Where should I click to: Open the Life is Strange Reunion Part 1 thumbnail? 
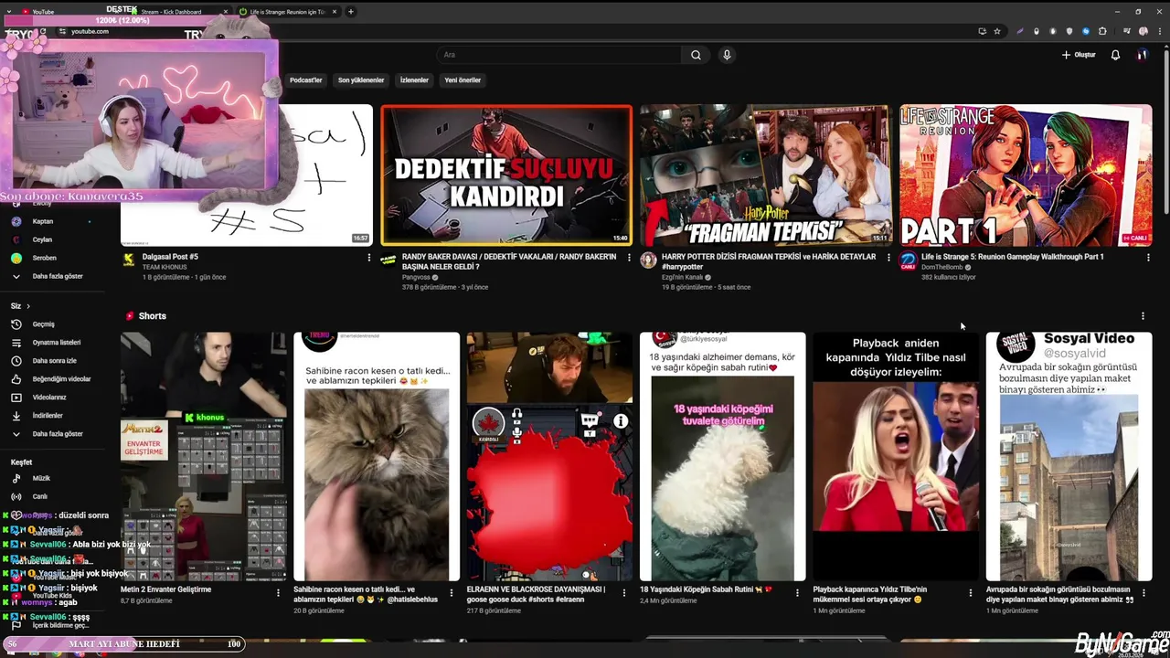point(1026,175)
